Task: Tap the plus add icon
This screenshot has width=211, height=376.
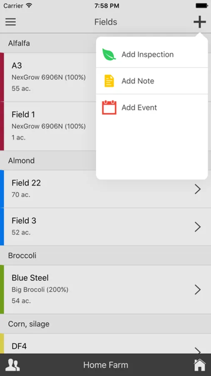Action: tap(199, 22)
